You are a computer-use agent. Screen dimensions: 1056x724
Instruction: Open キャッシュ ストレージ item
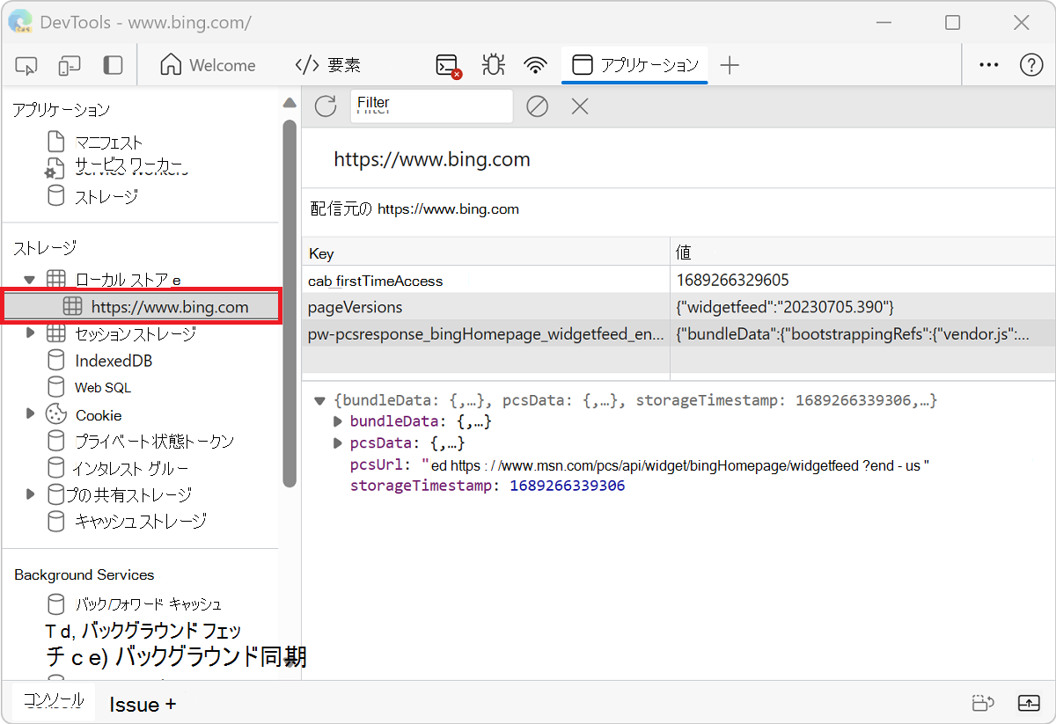coord(140,521)
